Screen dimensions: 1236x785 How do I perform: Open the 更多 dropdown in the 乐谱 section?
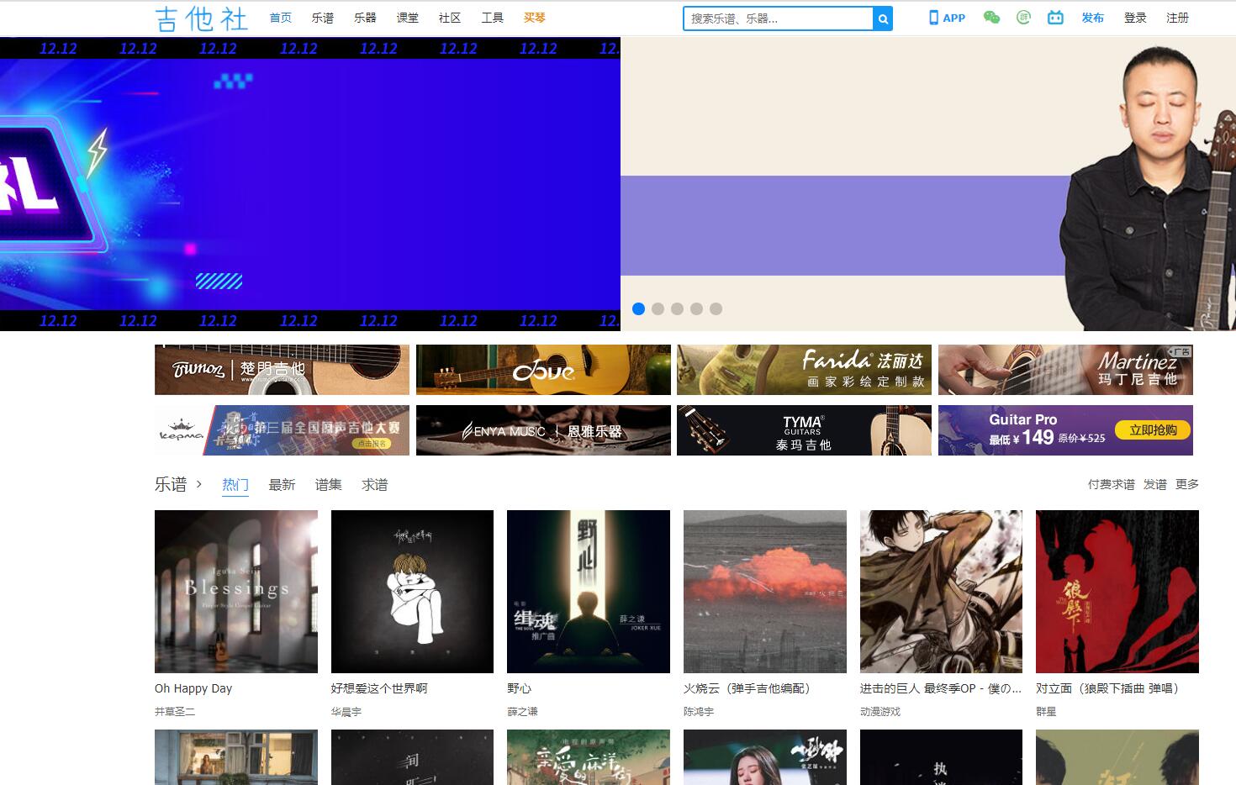[x=1186, y=484]
